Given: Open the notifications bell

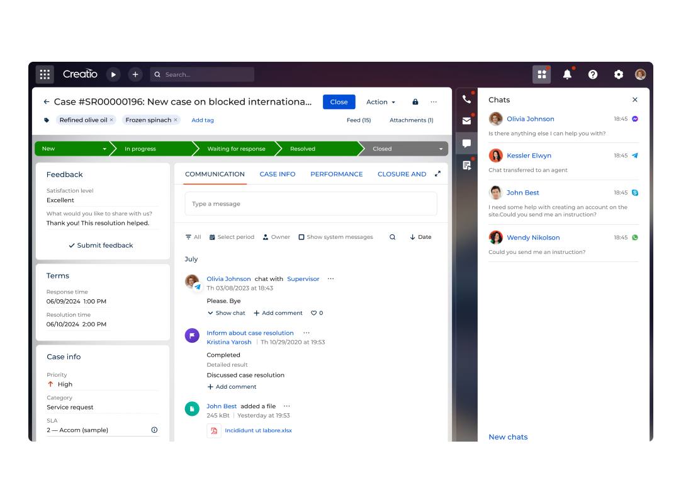Looking at the screenshot, I should tap(567, 74).
